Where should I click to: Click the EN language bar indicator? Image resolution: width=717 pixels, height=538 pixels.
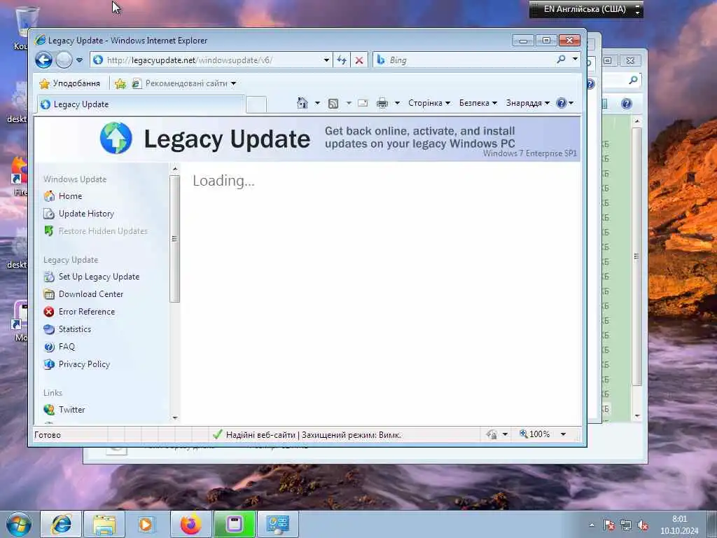(585, 9)
